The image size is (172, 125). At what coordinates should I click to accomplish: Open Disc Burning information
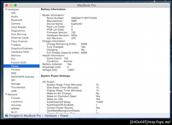click(19, 34)
